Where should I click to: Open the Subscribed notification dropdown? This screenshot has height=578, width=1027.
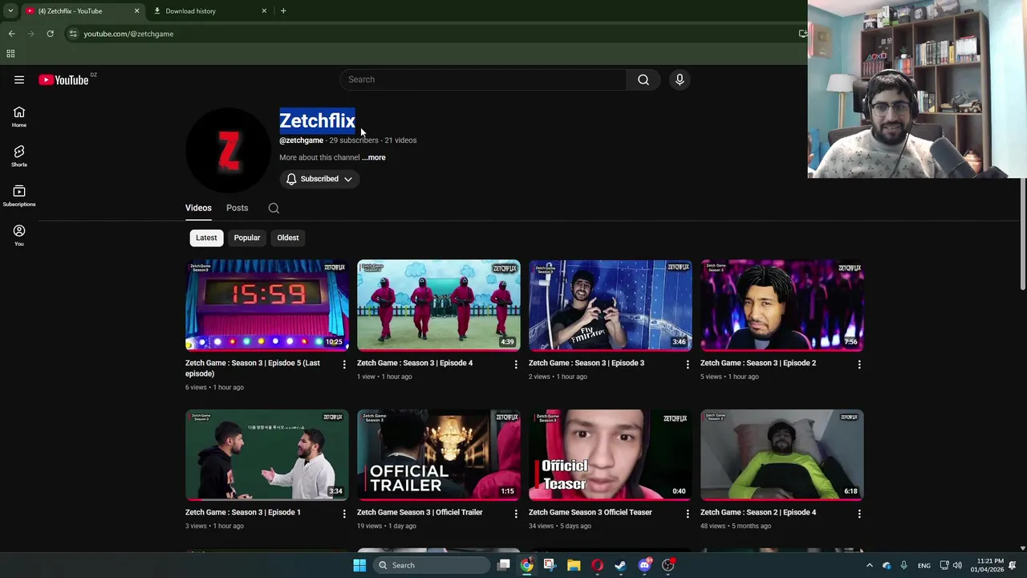(319, 179)
